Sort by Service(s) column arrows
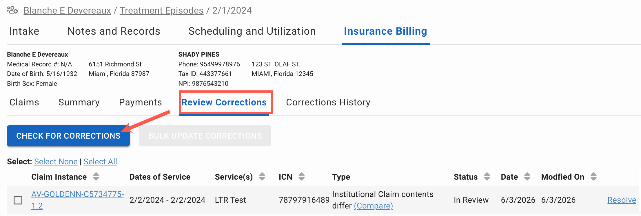This screenshot has height=216, width=641. (x=262, y=176)
